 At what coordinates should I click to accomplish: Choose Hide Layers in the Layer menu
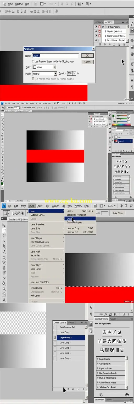(47, 296)
